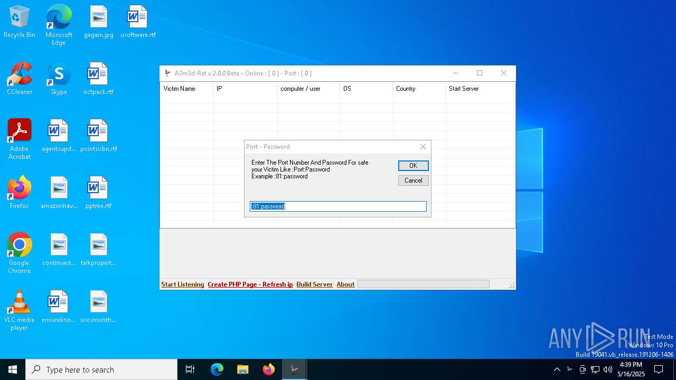Image resolution: width=676 pixels, height=380 pixels.
Task: Open File Explorer from the taskbar
Action: point(242,369)
